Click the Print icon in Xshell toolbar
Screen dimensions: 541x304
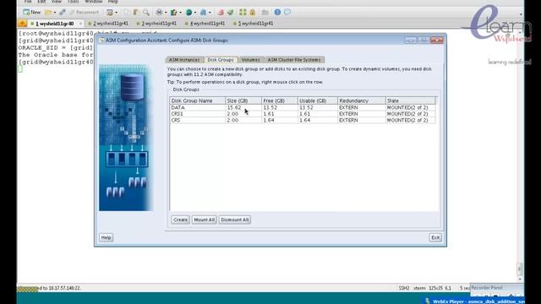(x=159, y=13)
